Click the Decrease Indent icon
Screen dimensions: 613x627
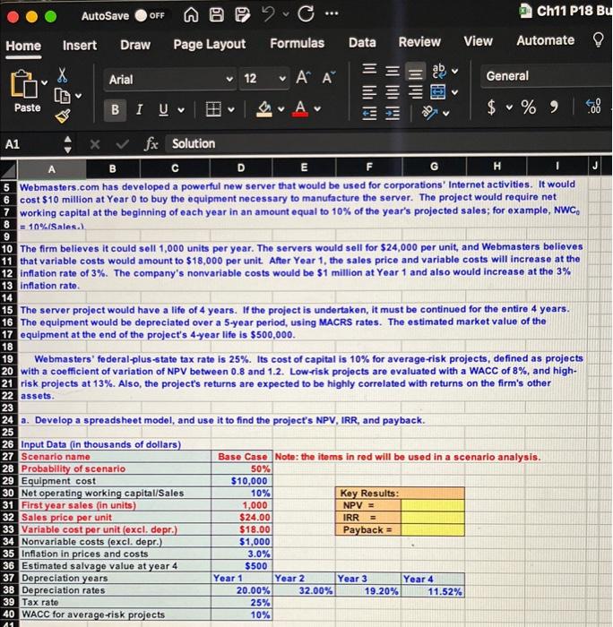coord(369,114)
